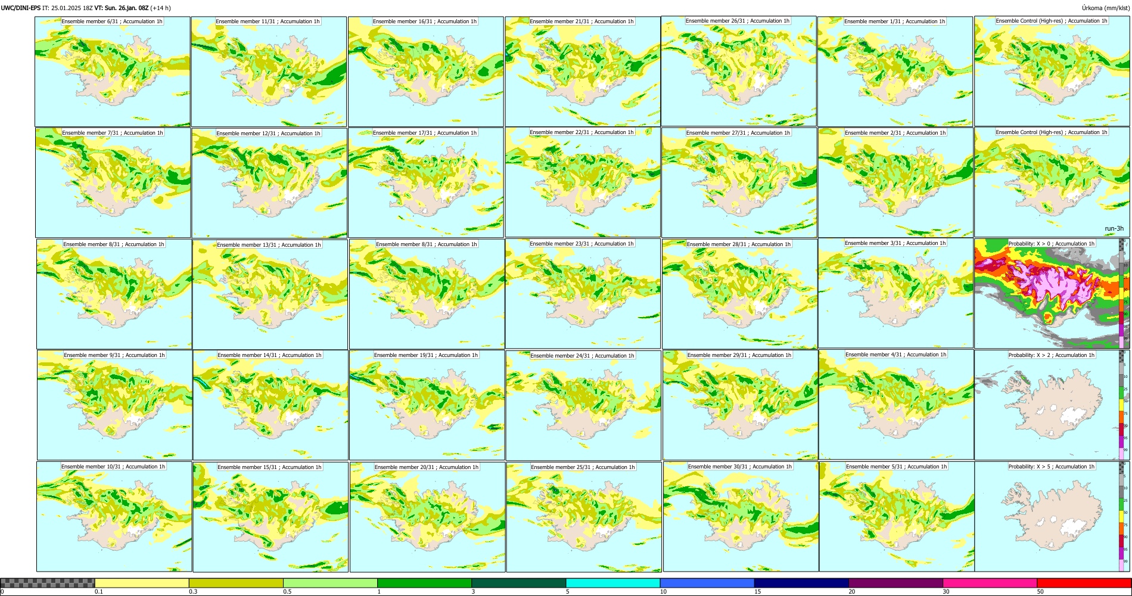Select the Ensemble member 6/31 precipitation map
Screen dimensions: 1132x596
coord(113,72)
